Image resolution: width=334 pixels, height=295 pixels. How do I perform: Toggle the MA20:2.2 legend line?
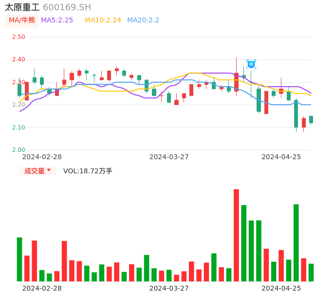143,20
